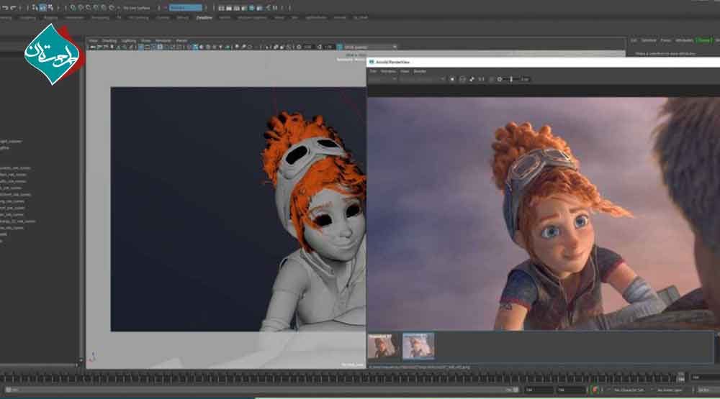The width and height of the screenshot is (720, 399).
Task: Open the No Anim Layer dropdown
Action: [x=670, y=390]
